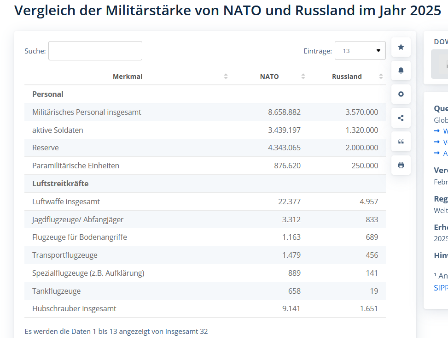Click the share icon

pos(401,118)
